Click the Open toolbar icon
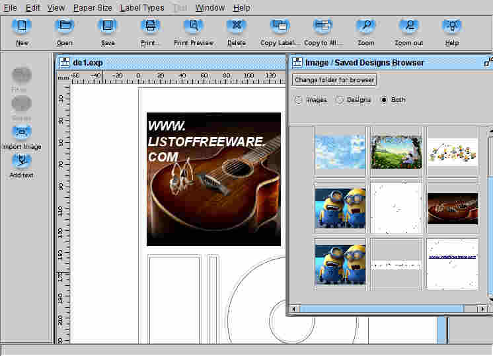Viewport: 493px width, 356px height. tap(65, 26)
